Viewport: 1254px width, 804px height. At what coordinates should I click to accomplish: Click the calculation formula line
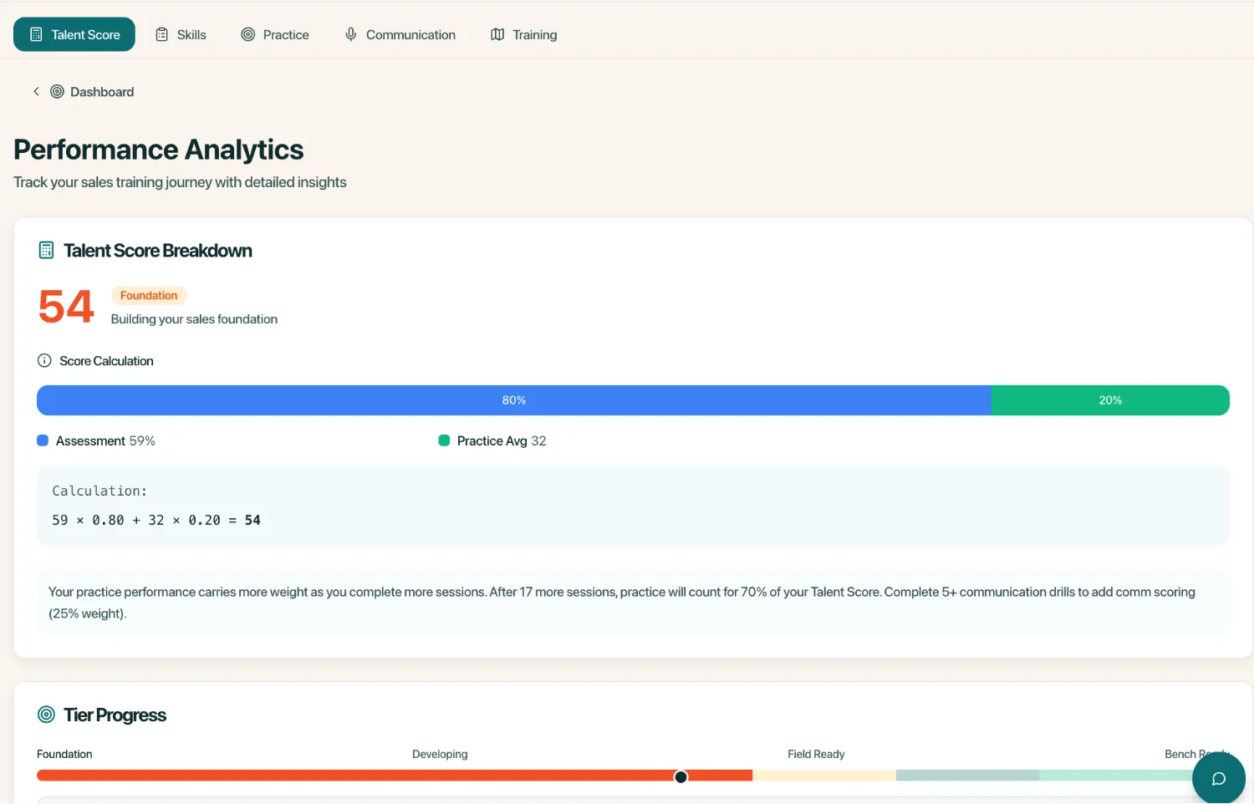coord(156,520)
